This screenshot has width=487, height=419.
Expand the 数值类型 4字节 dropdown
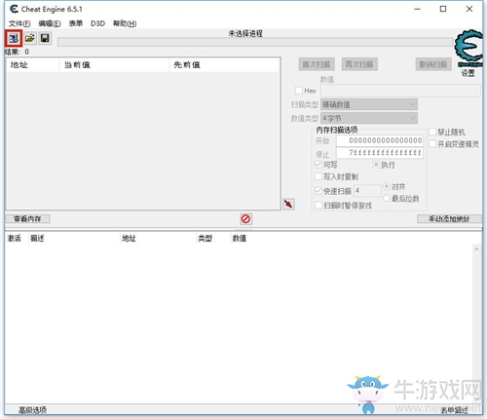(x=369, y=118)
